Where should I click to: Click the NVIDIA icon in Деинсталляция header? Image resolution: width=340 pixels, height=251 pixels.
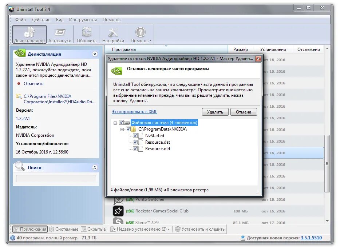pos(20,53)
